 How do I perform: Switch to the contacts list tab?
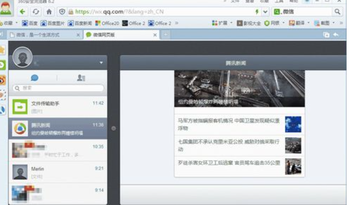point(81,78)
